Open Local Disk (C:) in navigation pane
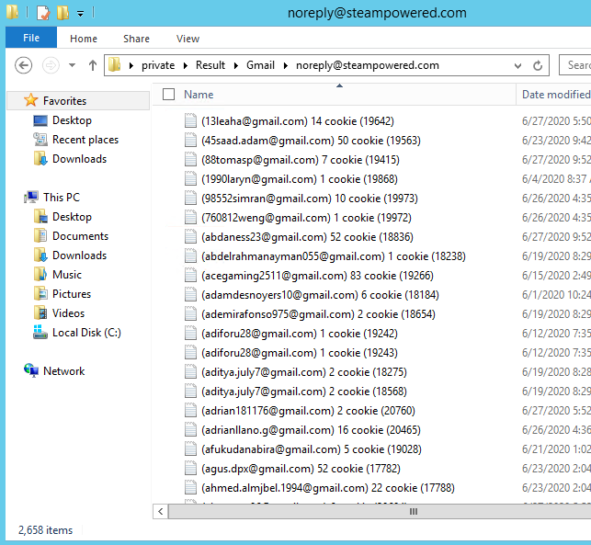Screen dimensions: 591x545 click(x=86, y=333)
